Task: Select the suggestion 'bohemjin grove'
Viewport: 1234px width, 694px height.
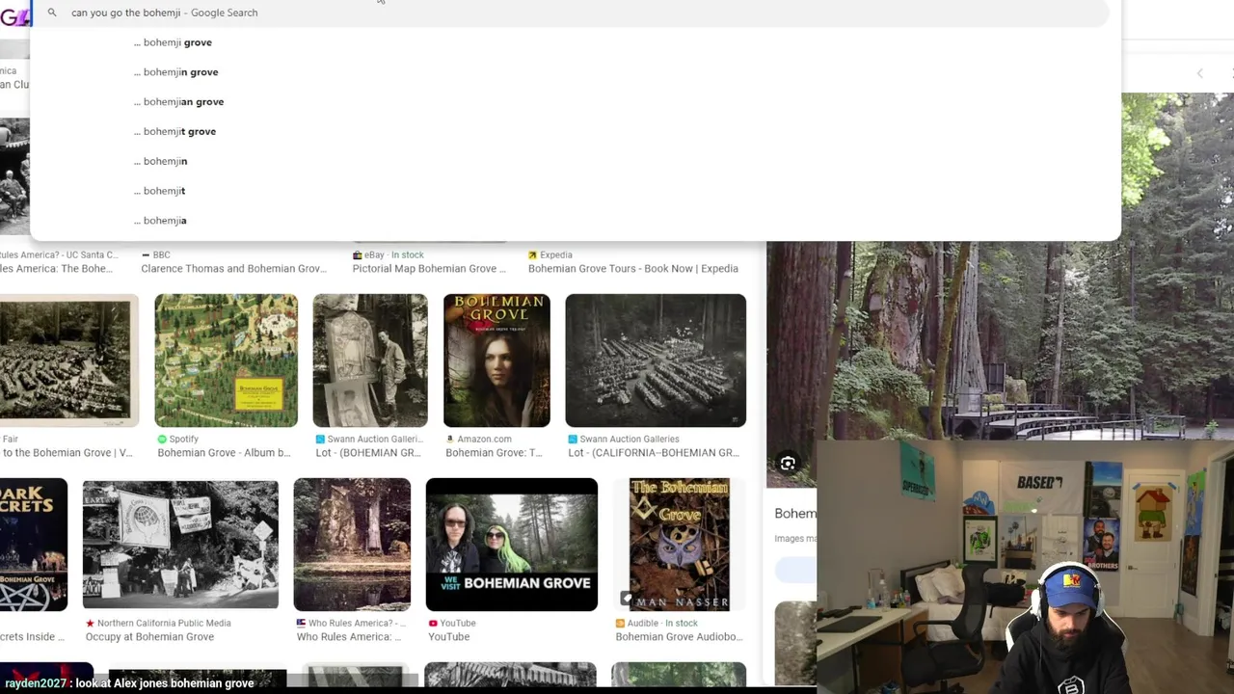Action: point(176,72)
